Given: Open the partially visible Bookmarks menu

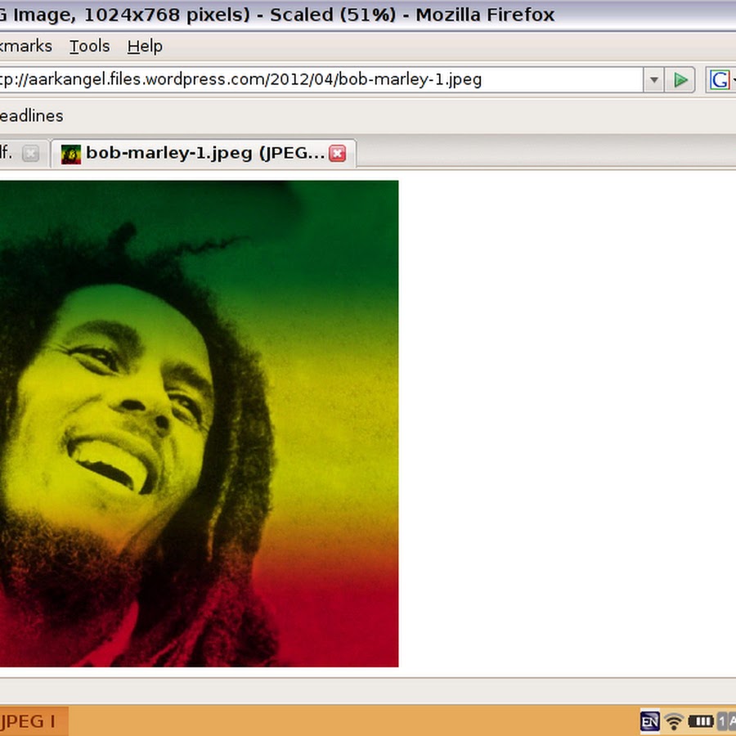Looking at the screenshot, I should pyautogui.click(x=26, y=47).
